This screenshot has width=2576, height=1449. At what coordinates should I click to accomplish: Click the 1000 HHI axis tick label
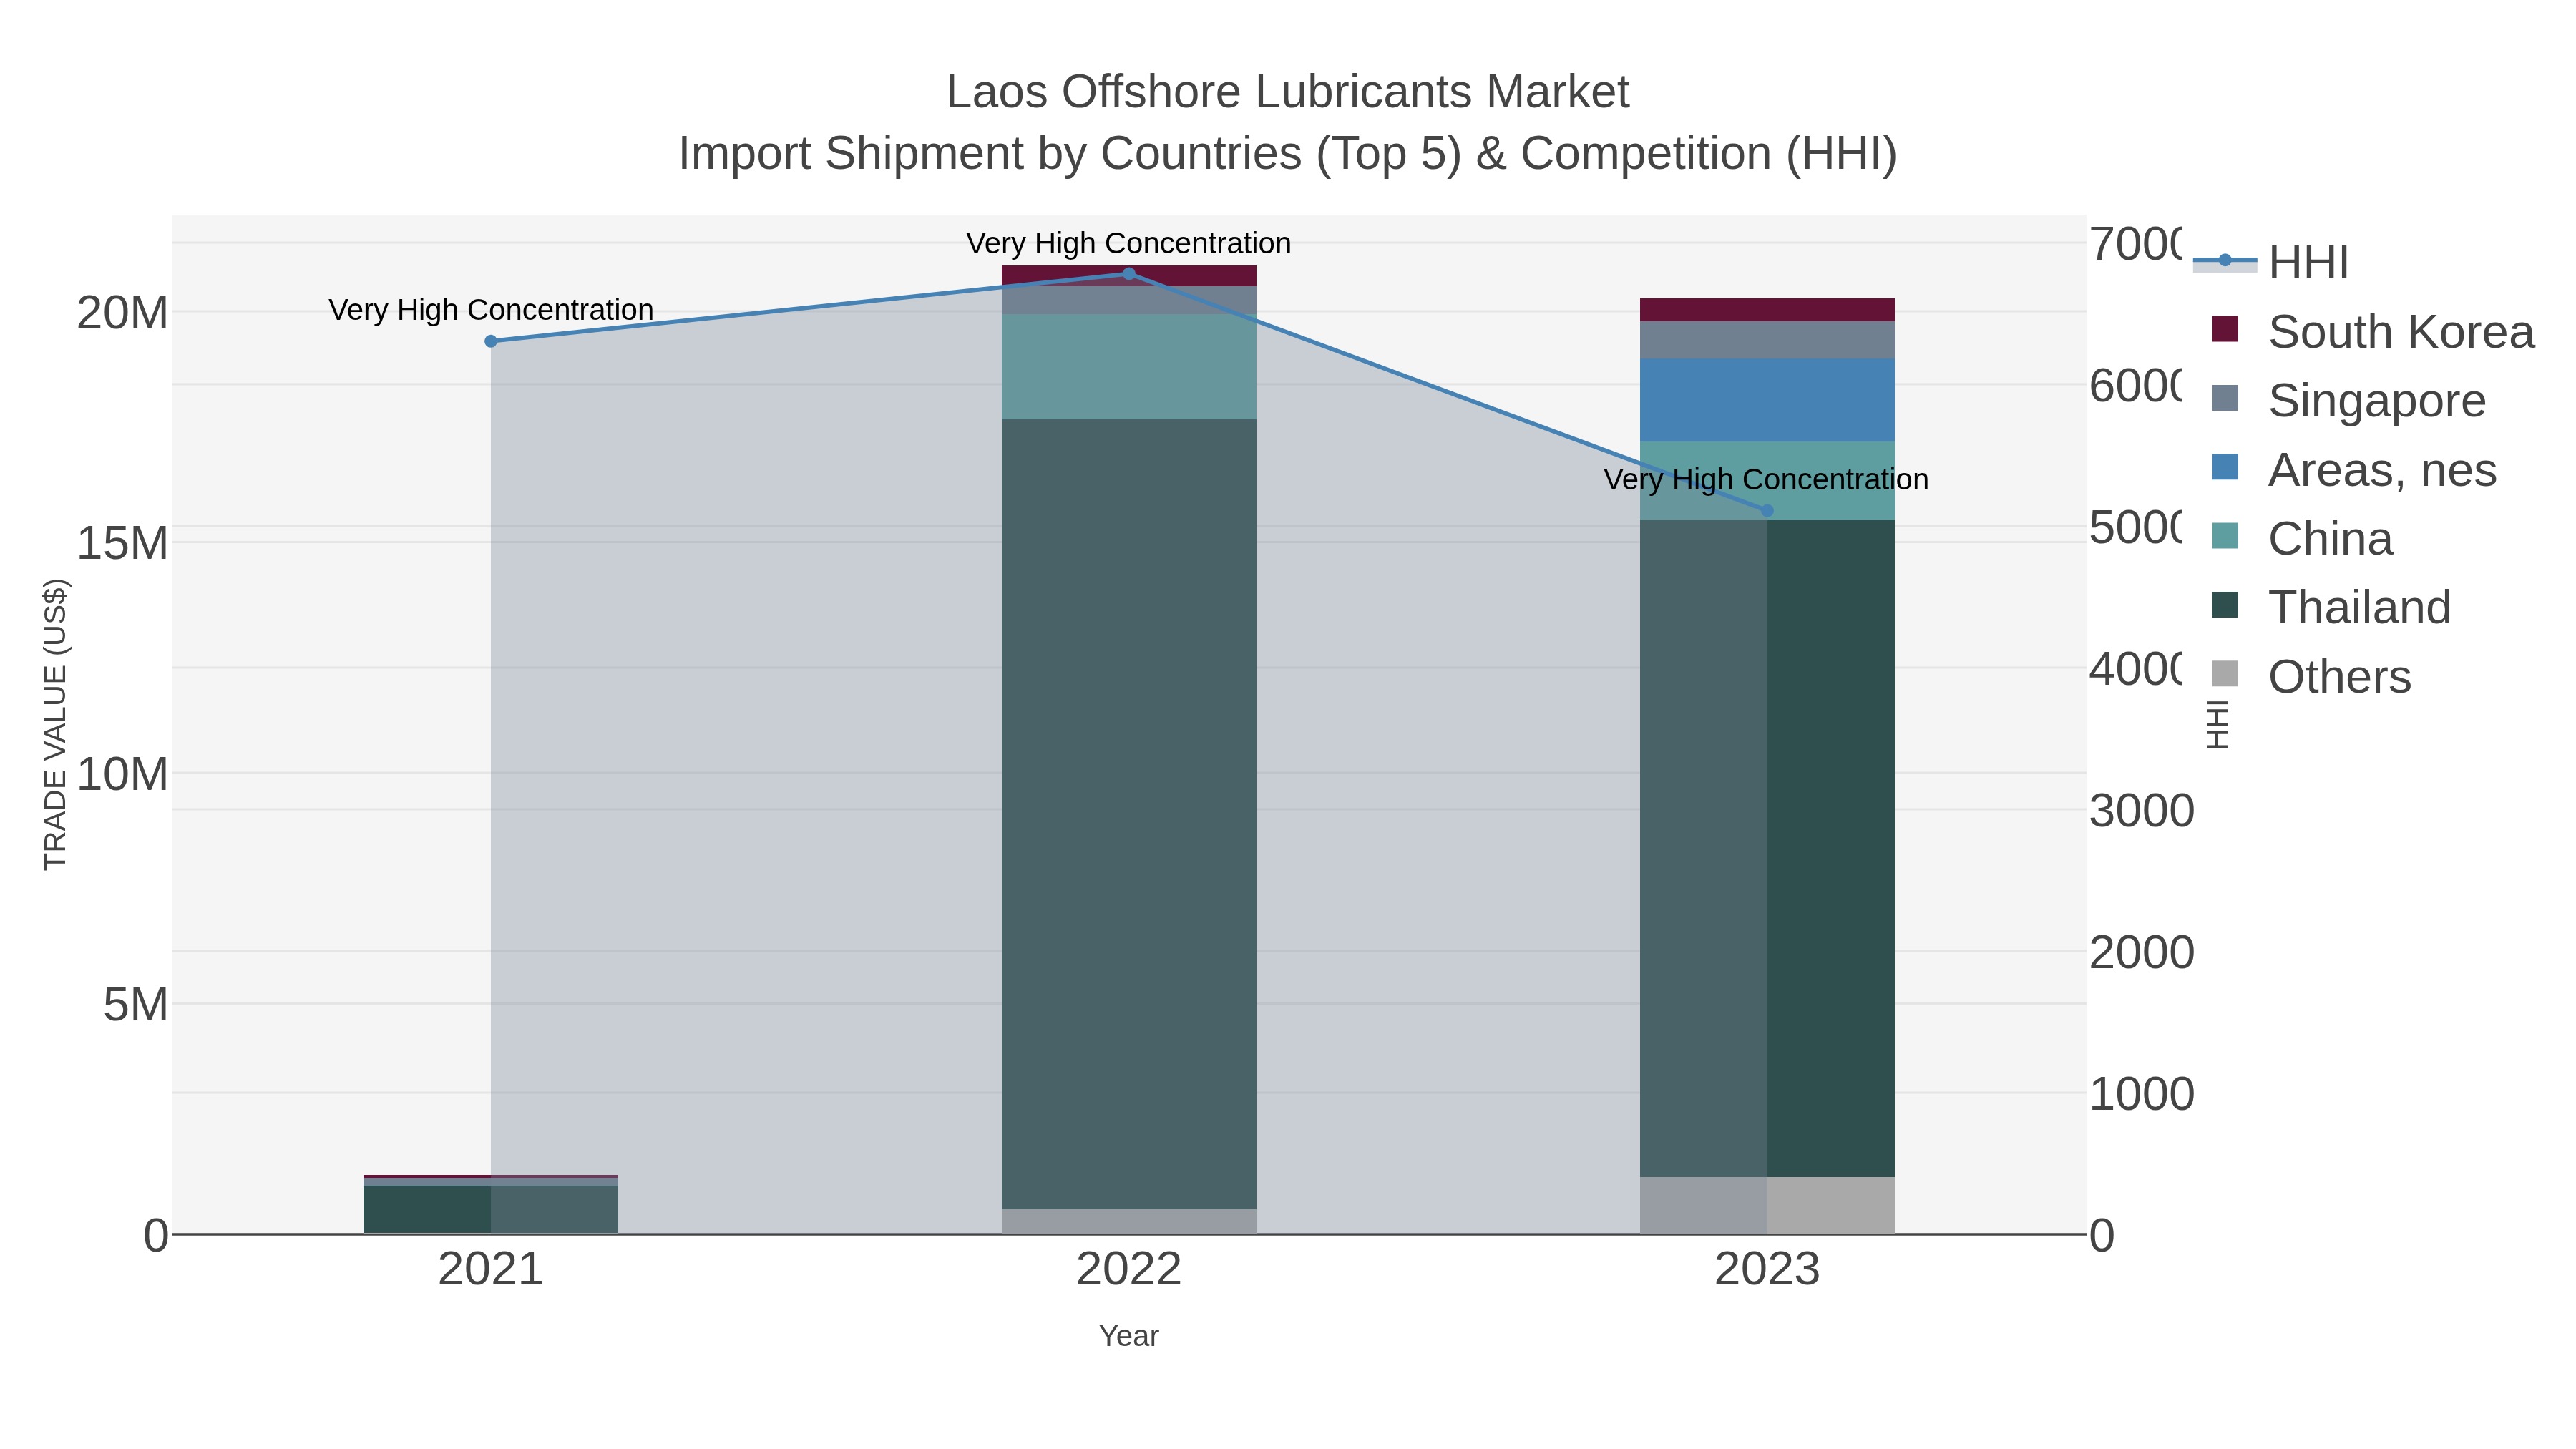tap(2141, 1094)
